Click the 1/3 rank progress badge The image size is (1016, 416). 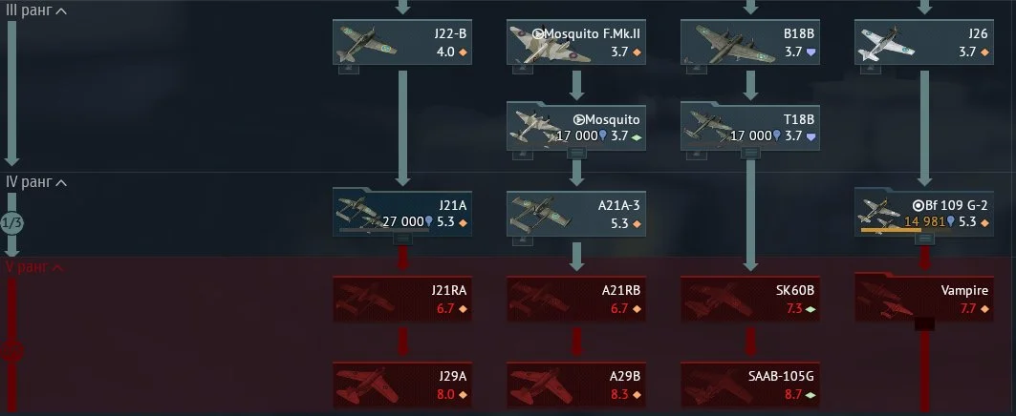pos(11,224)
